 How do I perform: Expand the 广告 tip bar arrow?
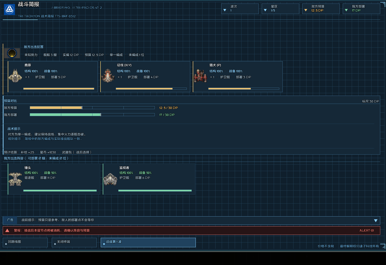tap(376, 221)
